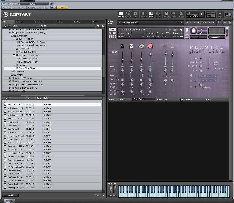Toggle the speed slow setting
The height and width of the screenshot is (203, 234).
click(201, 62)
